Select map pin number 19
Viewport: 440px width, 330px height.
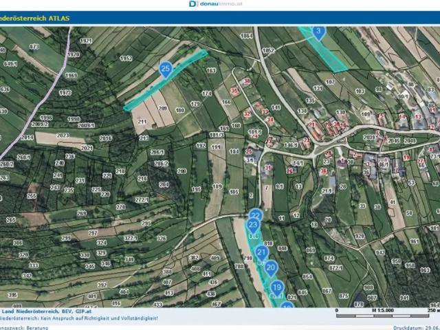[x=277, y=288]
